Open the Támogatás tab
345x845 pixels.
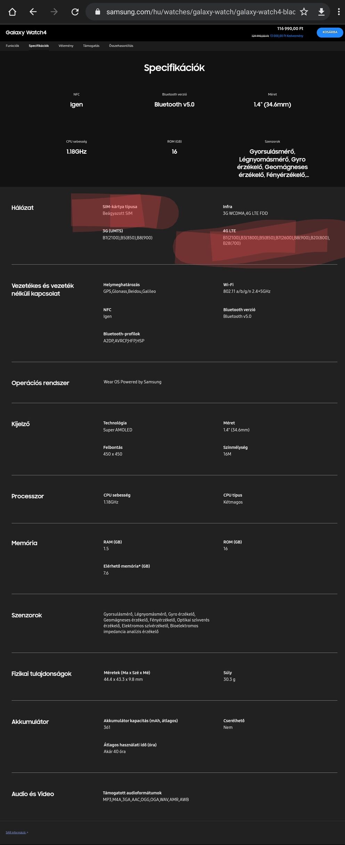91,46
